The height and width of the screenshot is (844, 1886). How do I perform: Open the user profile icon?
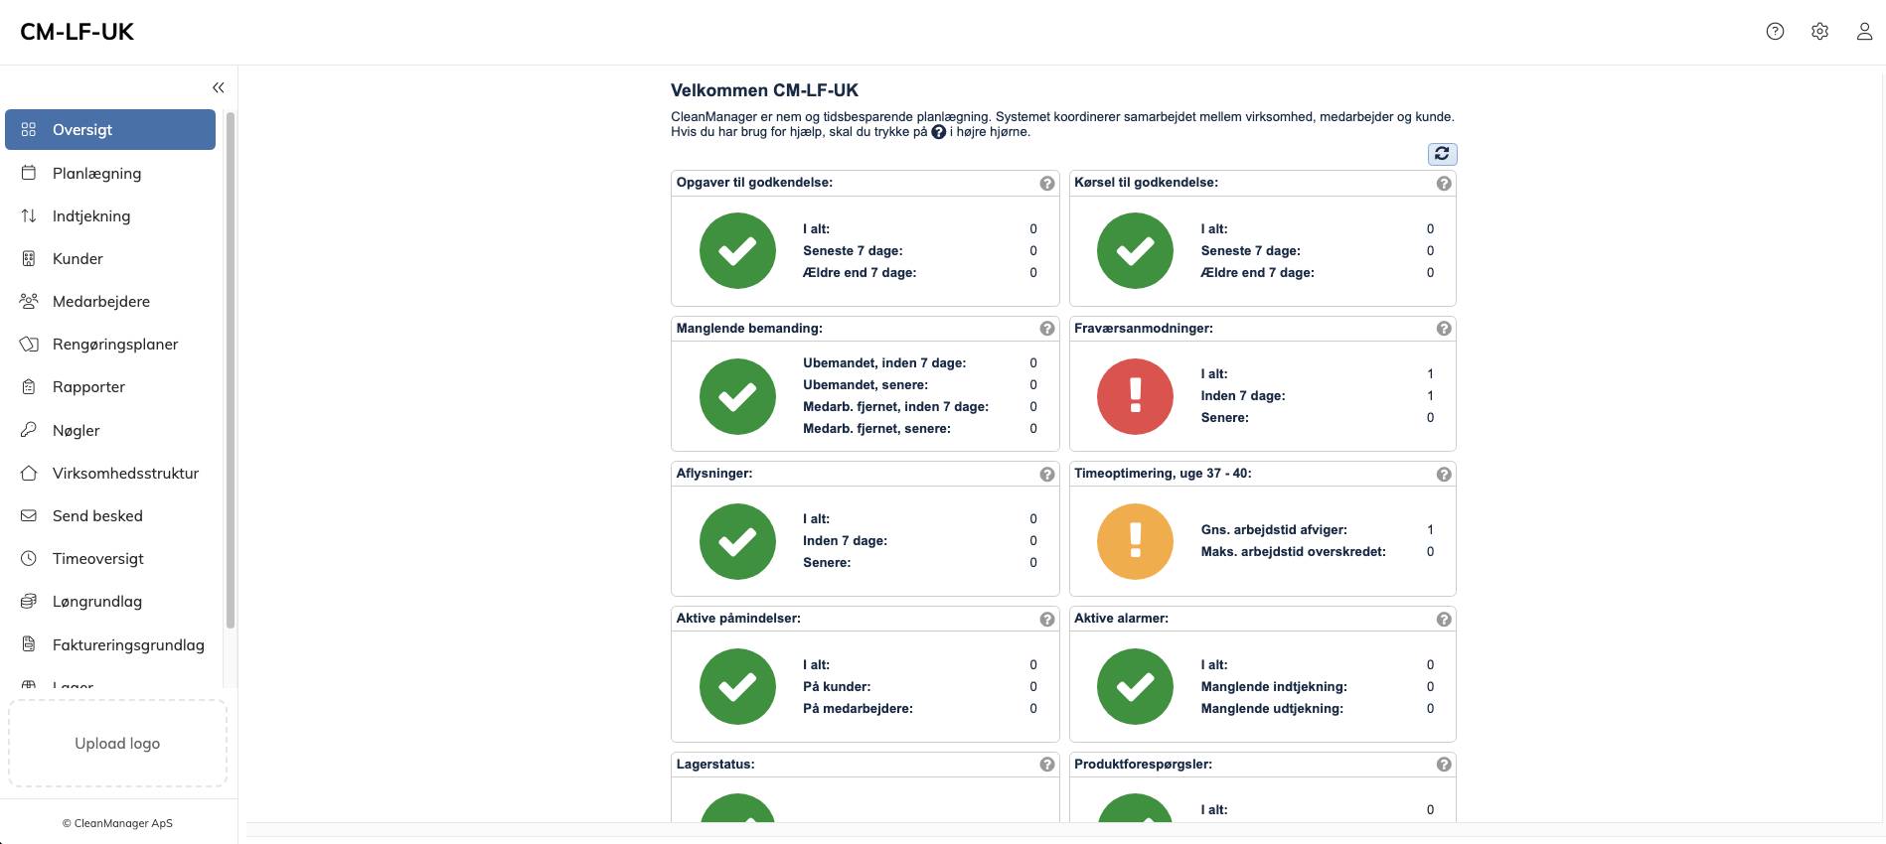tap(1864, 32)
